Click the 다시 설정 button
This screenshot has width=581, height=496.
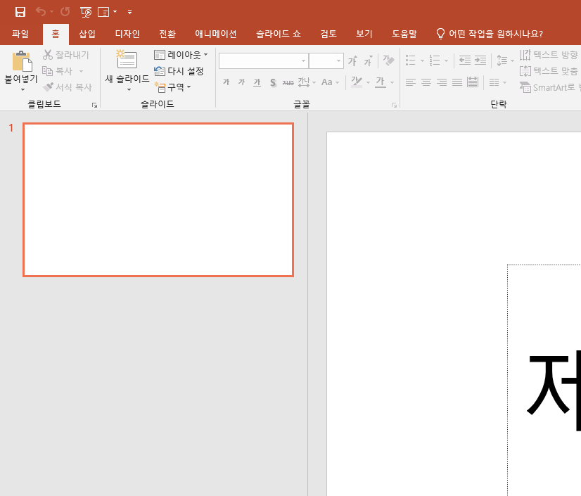179,71
